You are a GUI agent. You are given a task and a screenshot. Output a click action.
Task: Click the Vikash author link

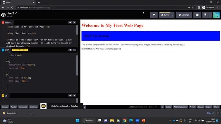click(x=9, y=17)
